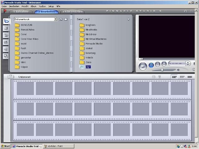Increase timecode with the counter up arrow
This screenshot has width=199, height=149.
click(188, 63)
